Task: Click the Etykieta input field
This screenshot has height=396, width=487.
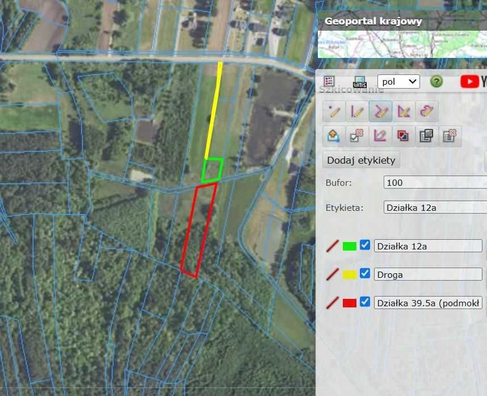Action: 435,207
